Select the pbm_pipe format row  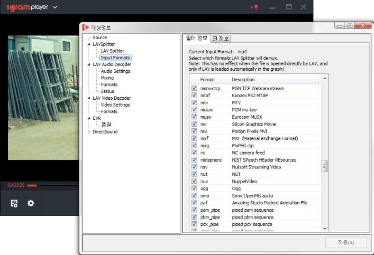255,217
